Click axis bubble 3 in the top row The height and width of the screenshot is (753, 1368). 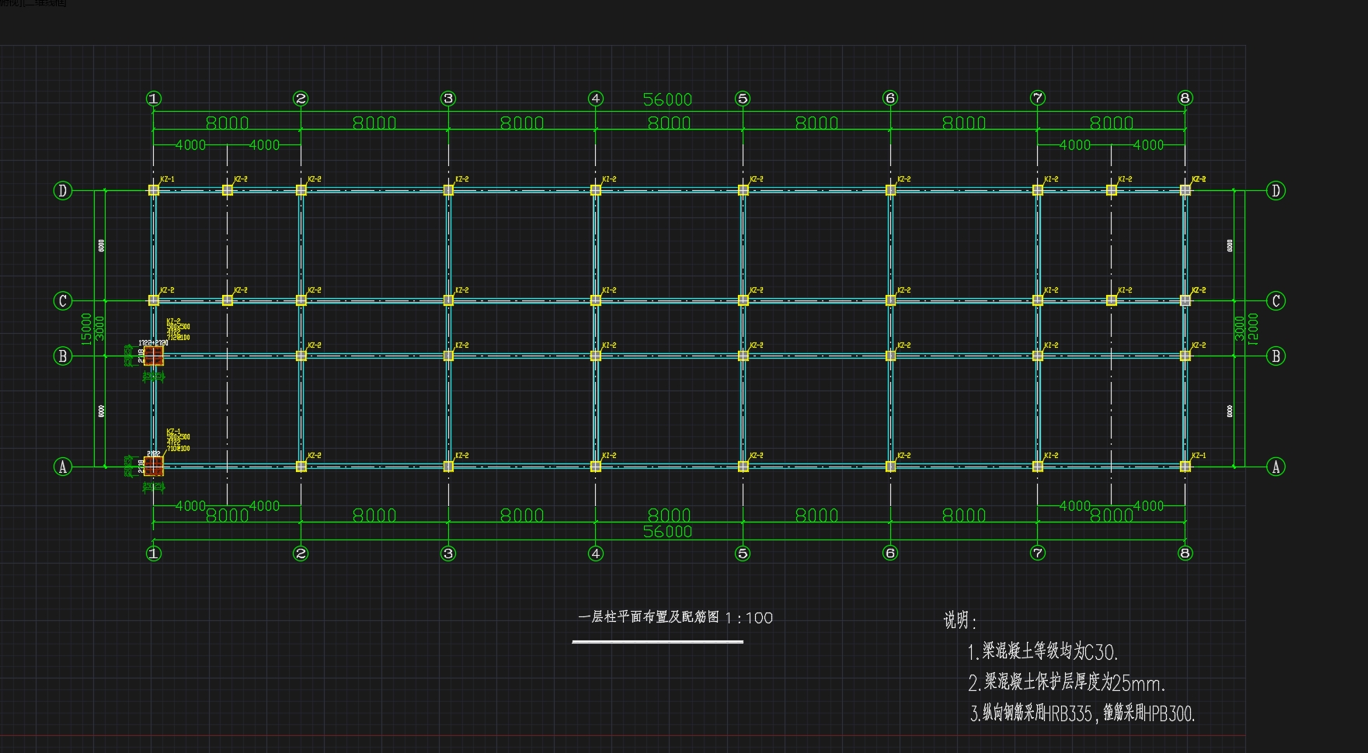448,99
